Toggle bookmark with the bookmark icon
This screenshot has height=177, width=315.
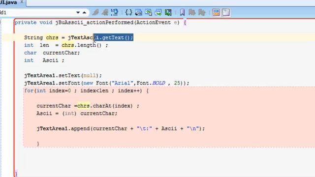(182, 12)
